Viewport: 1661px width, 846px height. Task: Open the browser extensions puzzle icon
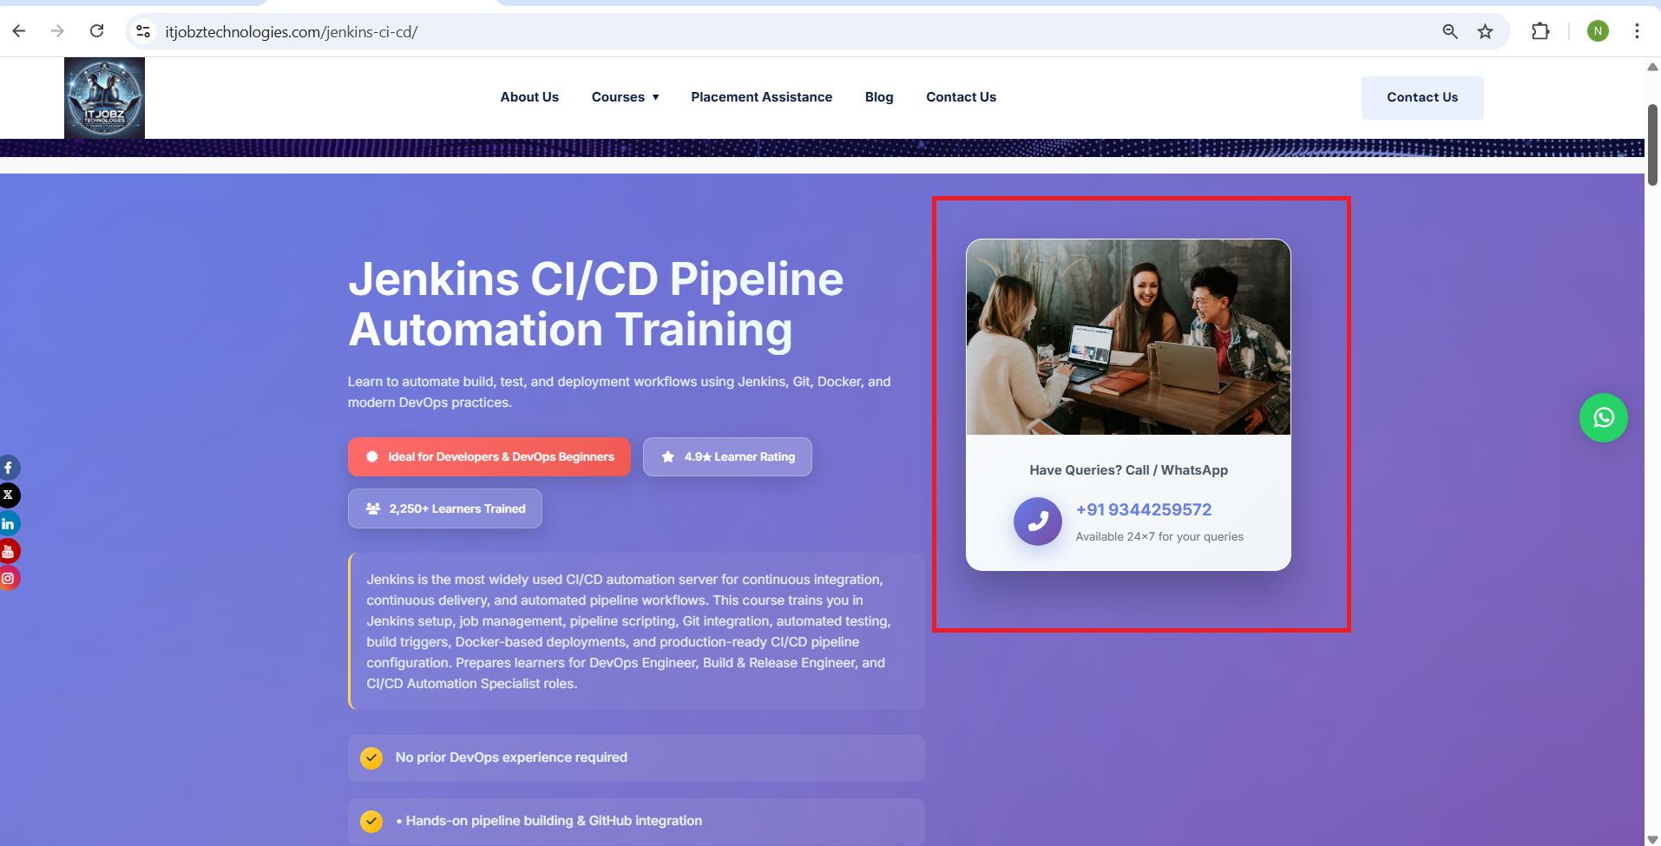[1540, 31]
